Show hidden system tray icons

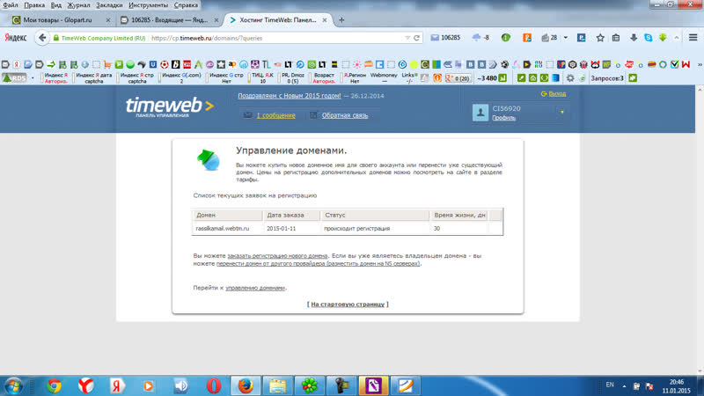pyautogui.click(x=624, y=385)
